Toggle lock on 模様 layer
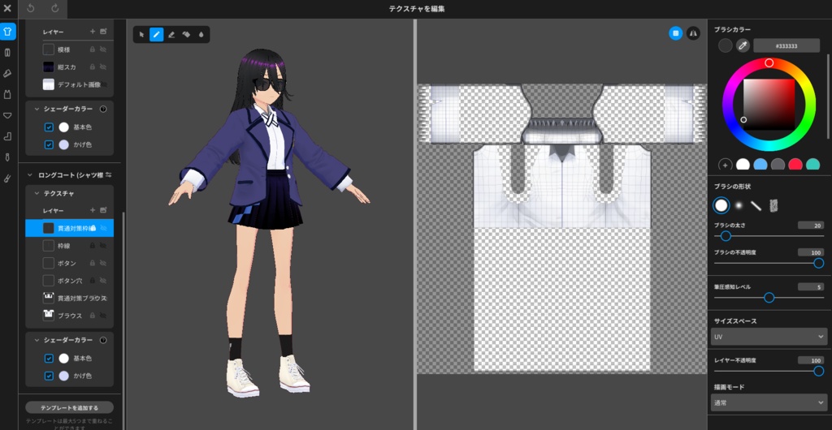 pyautogui.click(x=93, y=49)
